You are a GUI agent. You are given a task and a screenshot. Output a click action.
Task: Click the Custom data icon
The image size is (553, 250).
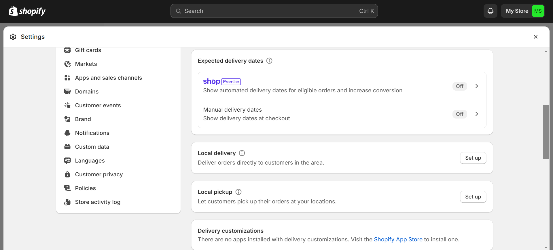pos(67,147)
